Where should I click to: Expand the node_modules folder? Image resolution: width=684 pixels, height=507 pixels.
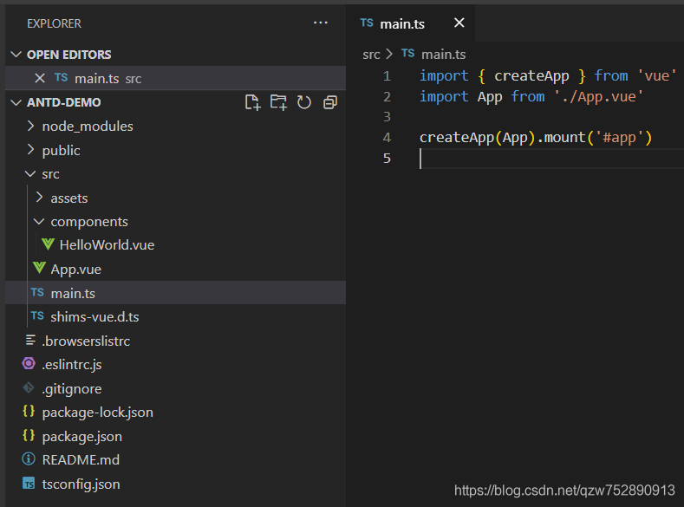click(87, 127)
